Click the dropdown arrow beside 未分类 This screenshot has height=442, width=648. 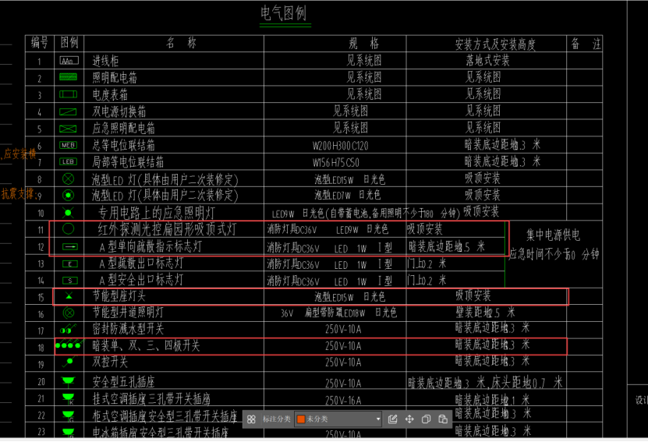(378, 419)
